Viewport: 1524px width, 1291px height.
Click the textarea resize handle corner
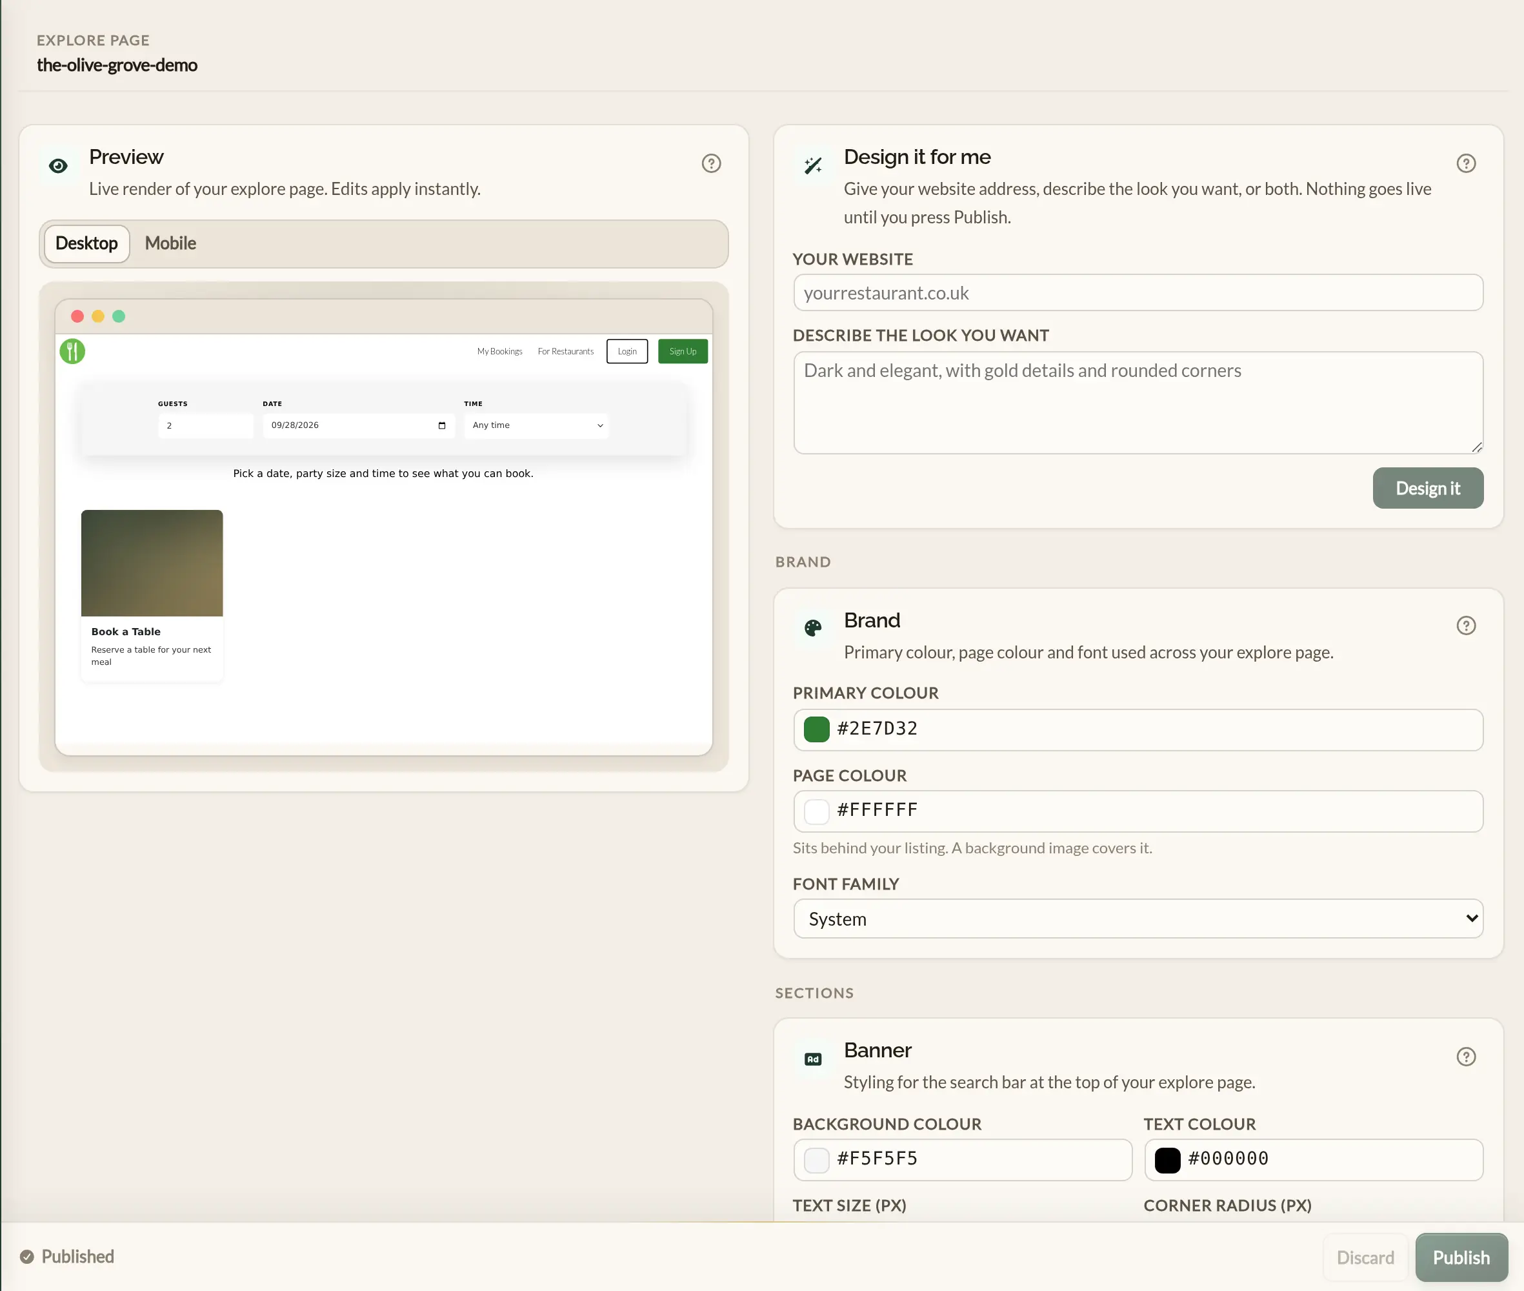1476,447
